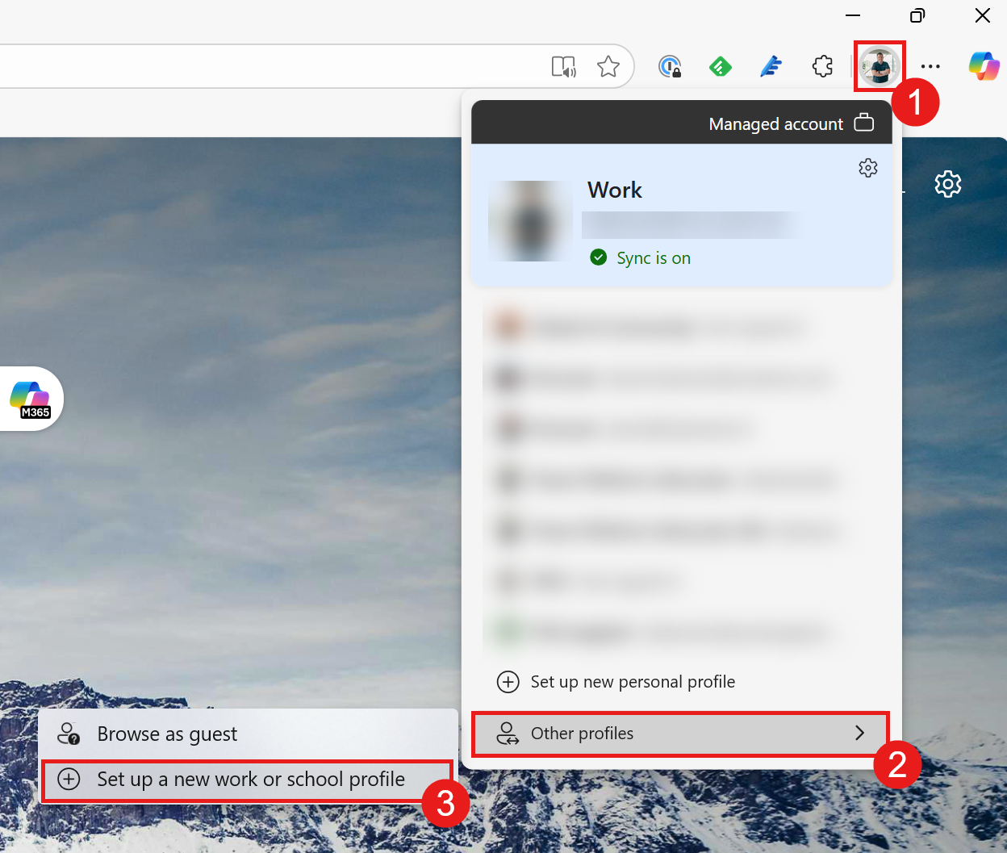Open the Settings and more ellipsis menu

point(930,66)
